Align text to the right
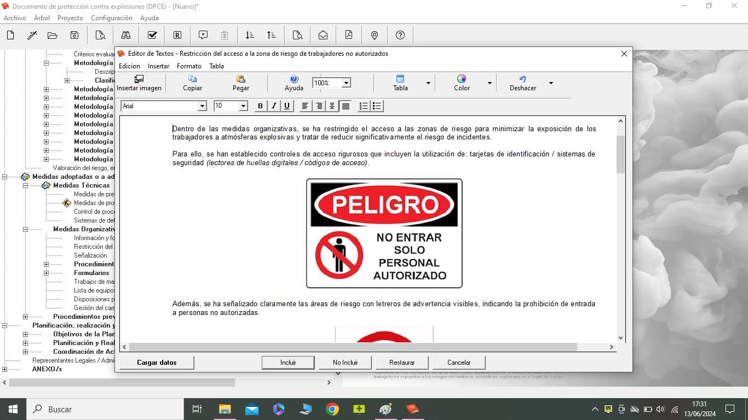The height and width of the screenshot is (420, 748). (319, 106)
